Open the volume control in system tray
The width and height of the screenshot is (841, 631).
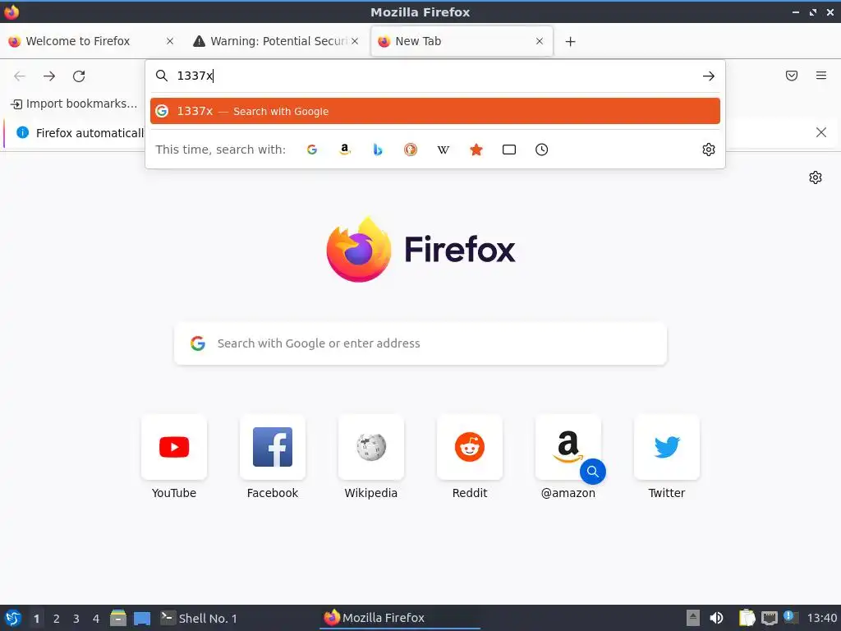point(716,618)
